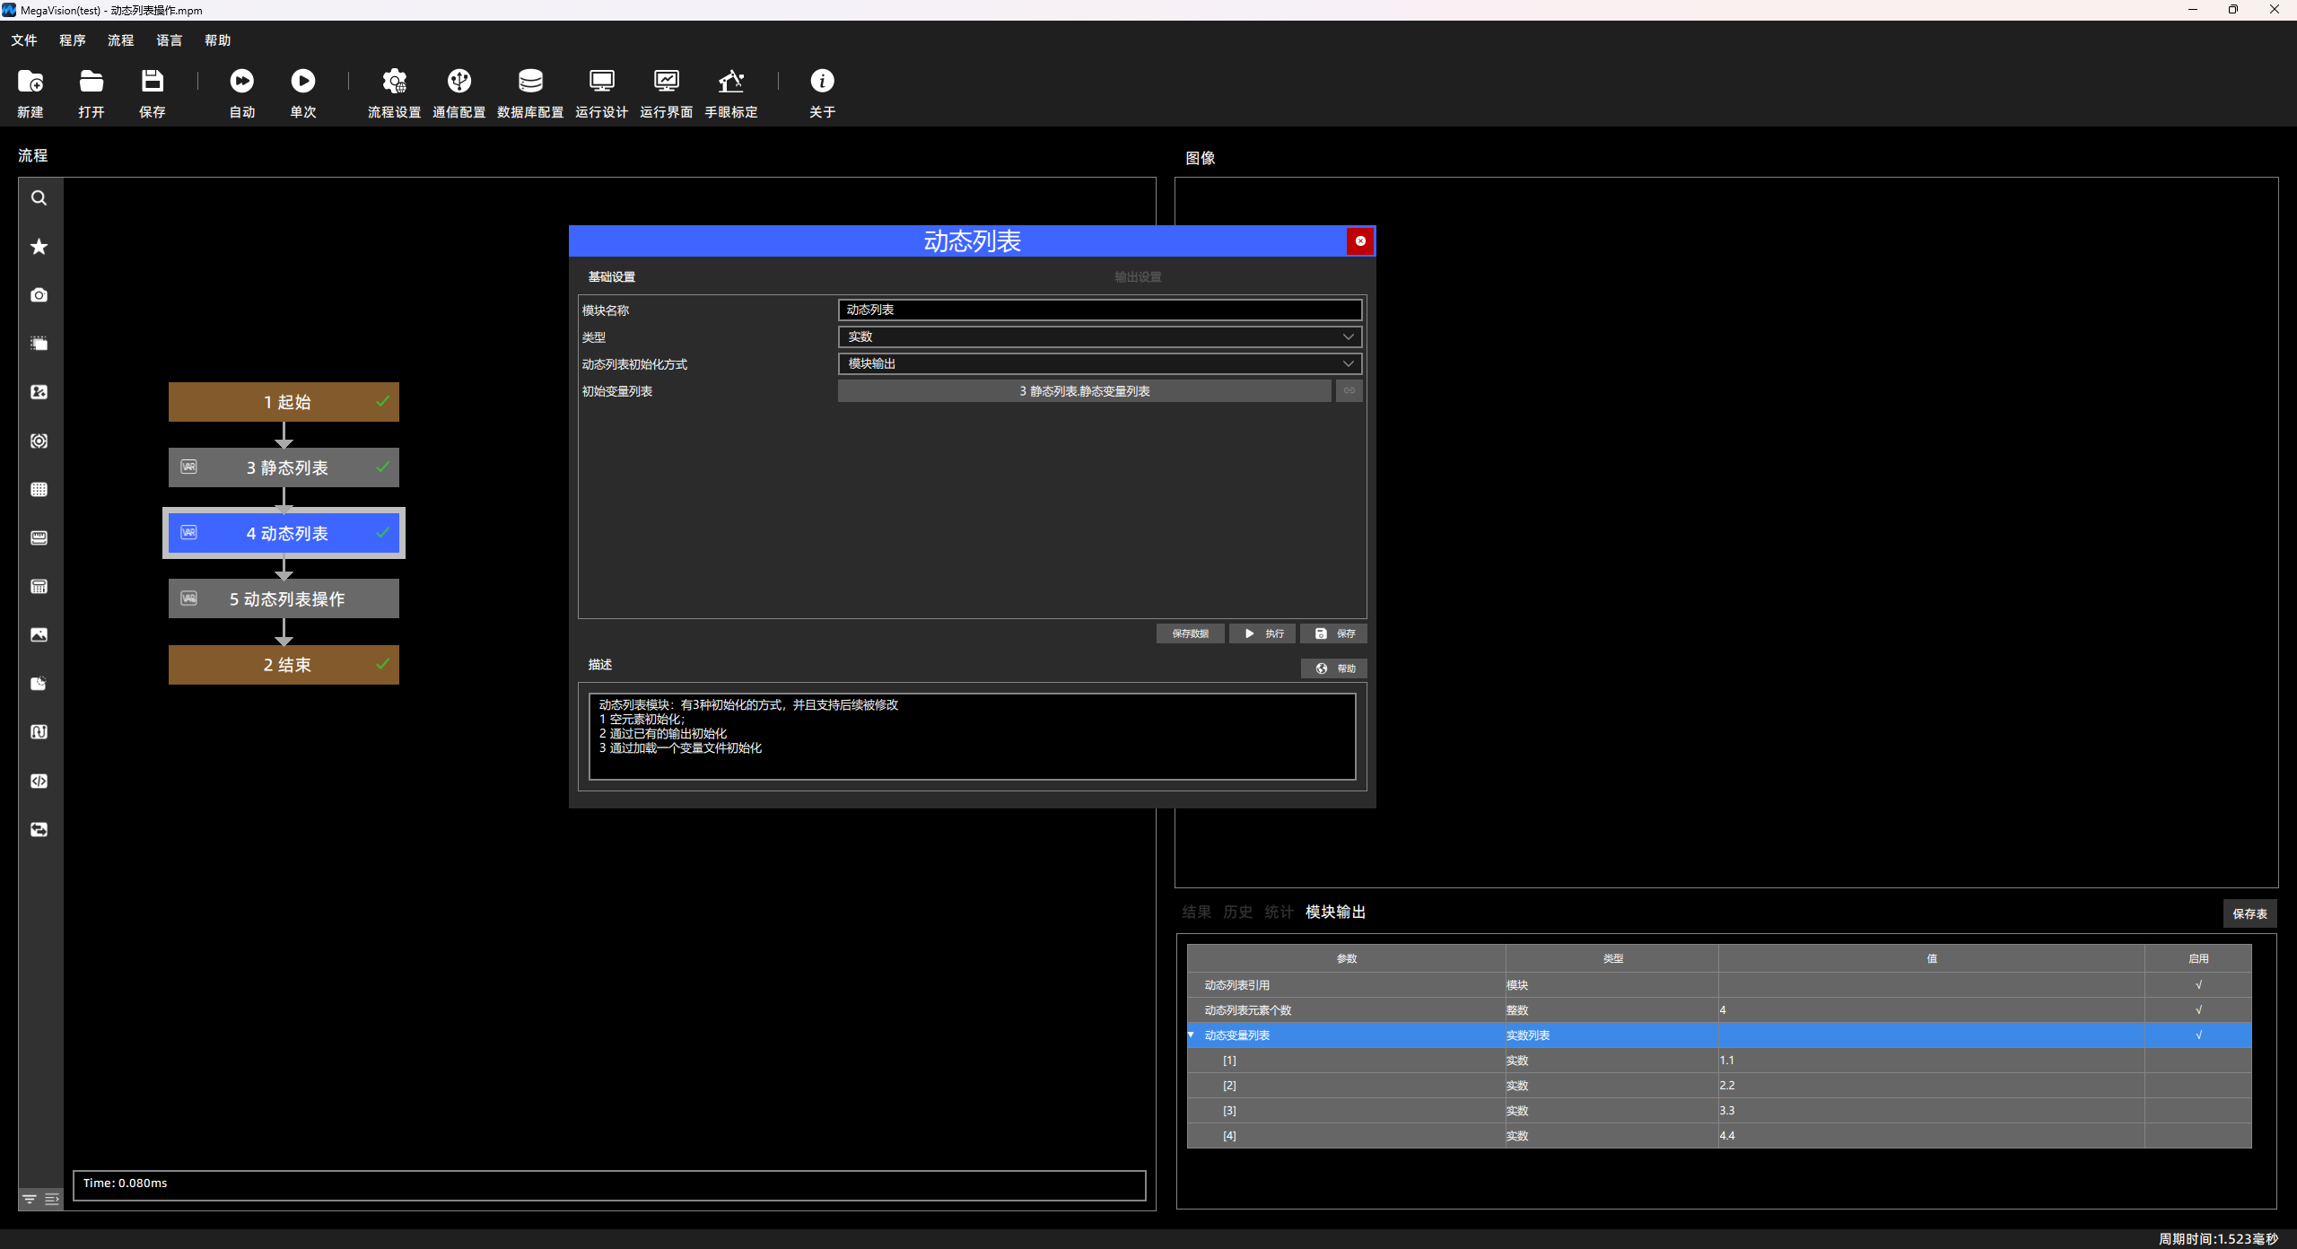
Task: Open the 文件 menu
Action: tap(24, 40)
